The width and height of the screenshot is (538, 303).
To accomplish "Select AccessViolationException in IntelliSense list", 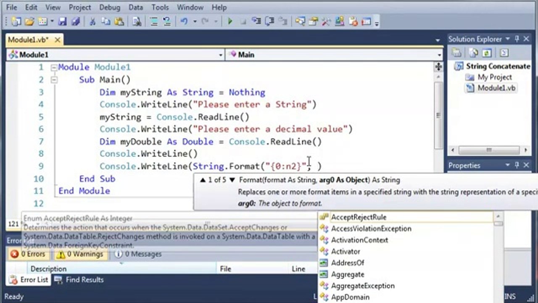I will pyautogui.click(x=406, y=229).
